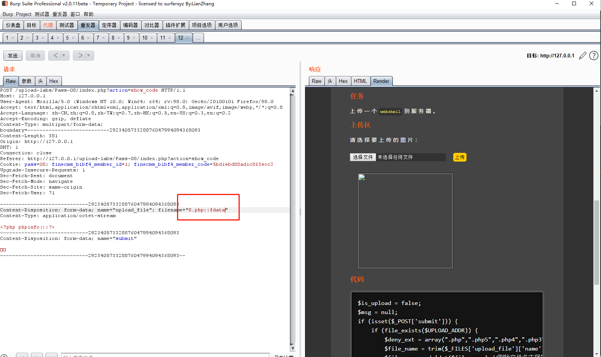Open the 测试器 menu in the menu bar
This screenshot has width=601, height=357.
pos(42,14)
